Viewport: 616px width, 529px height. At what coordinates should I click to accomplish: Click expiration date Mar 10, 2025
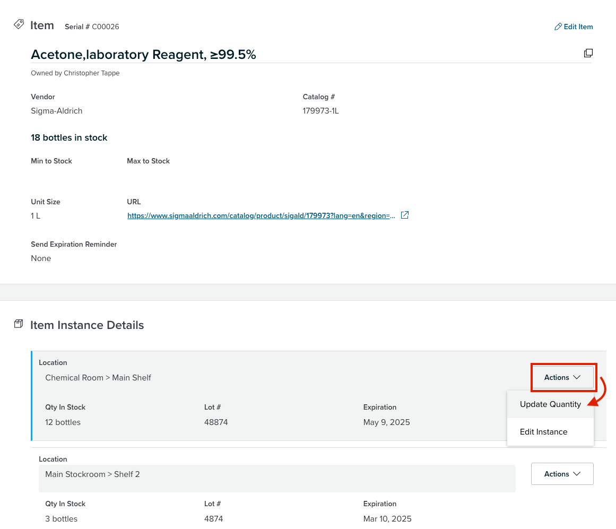(x=387, y=519)
